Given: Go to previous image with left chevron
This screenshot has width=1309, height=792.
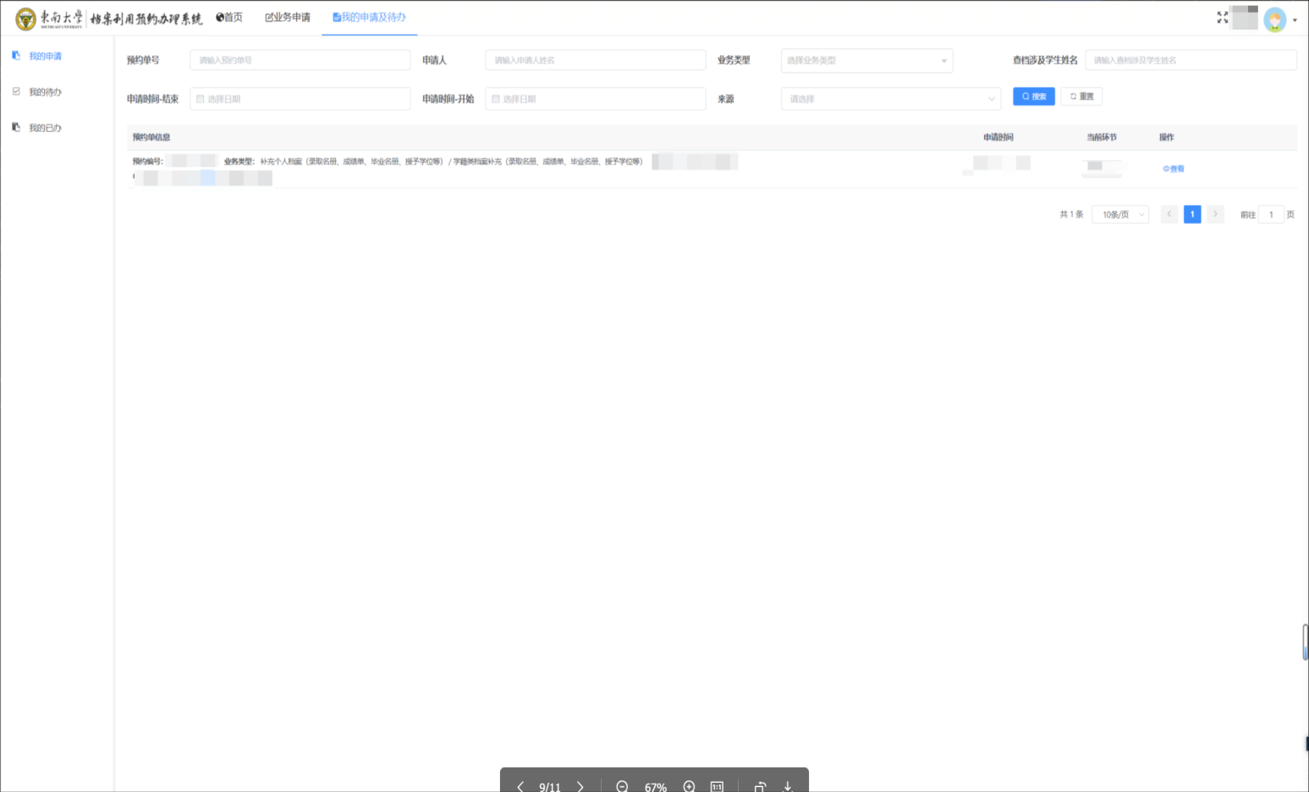Looking at the screenshot, I should (520, 786).
